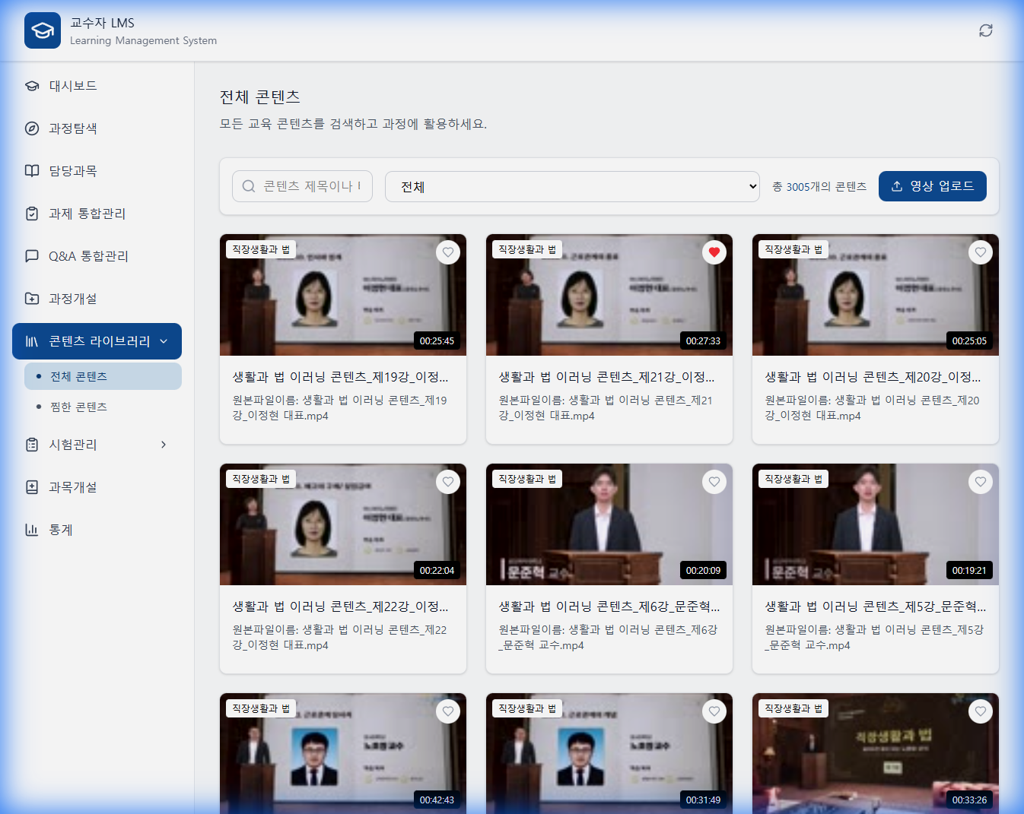Go to 과정탐색 compass icon

(x=32, y=128)
